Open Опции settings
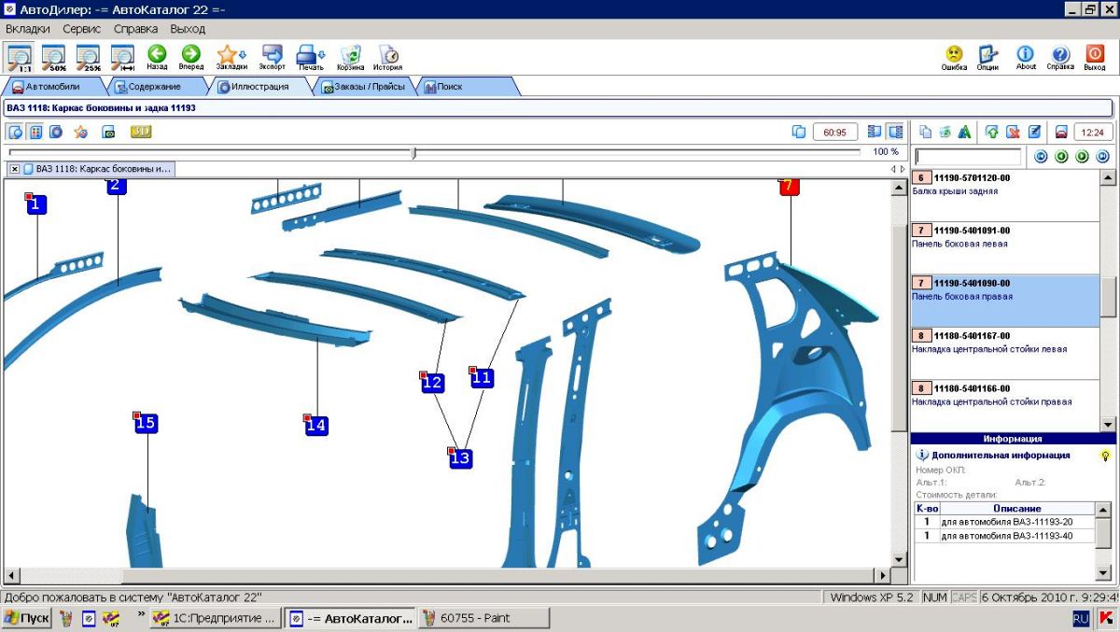The width and height of the screenshot is (1120, 632). [x=988, y=57]
